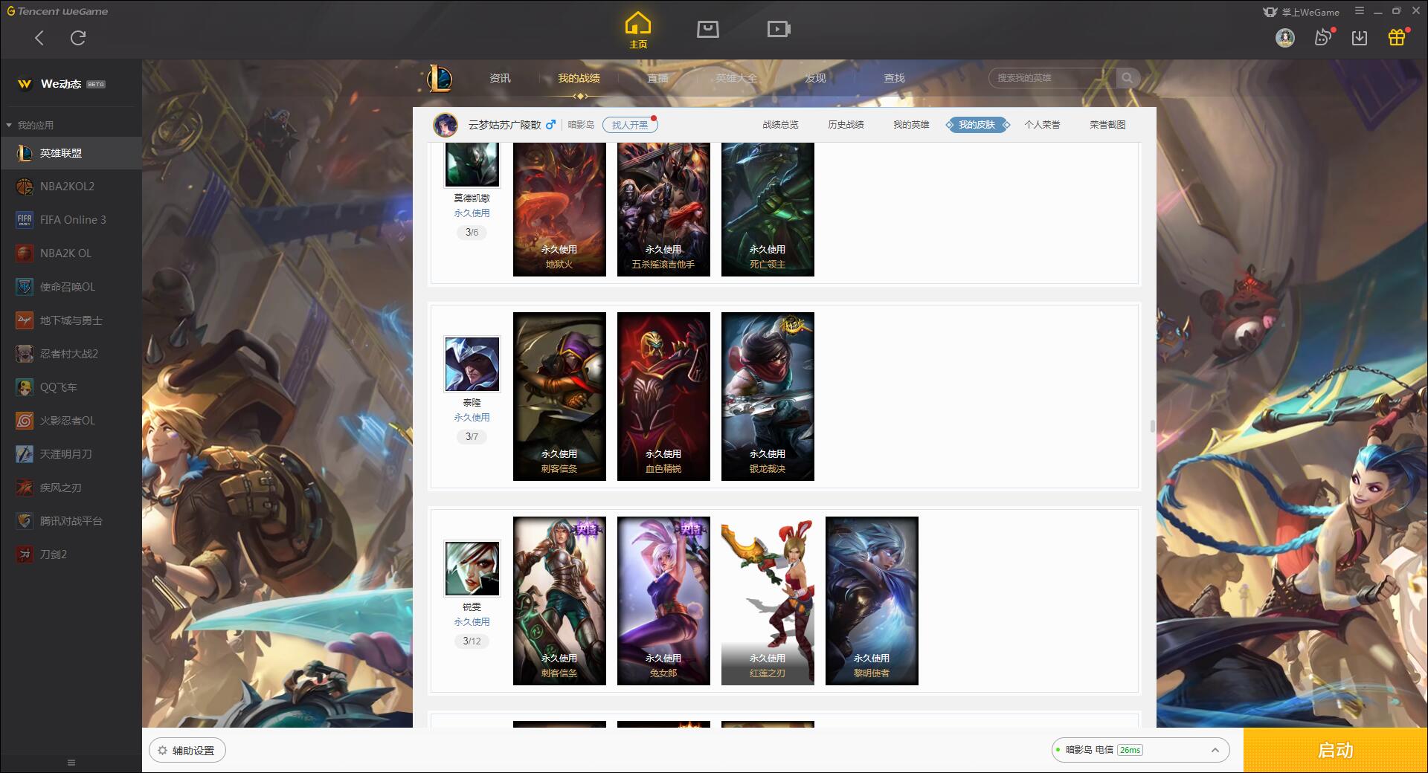
Task: Click the skin list vertical scrollbar handle
Action: (x=1152, y=427)
